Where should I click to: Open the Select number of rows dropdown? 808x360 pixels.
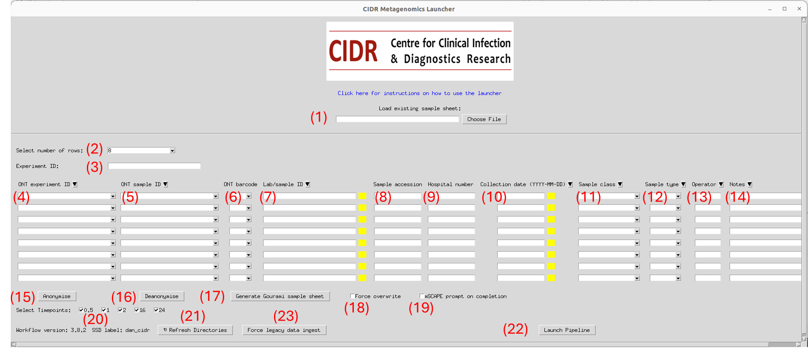[x=172, y=151]
